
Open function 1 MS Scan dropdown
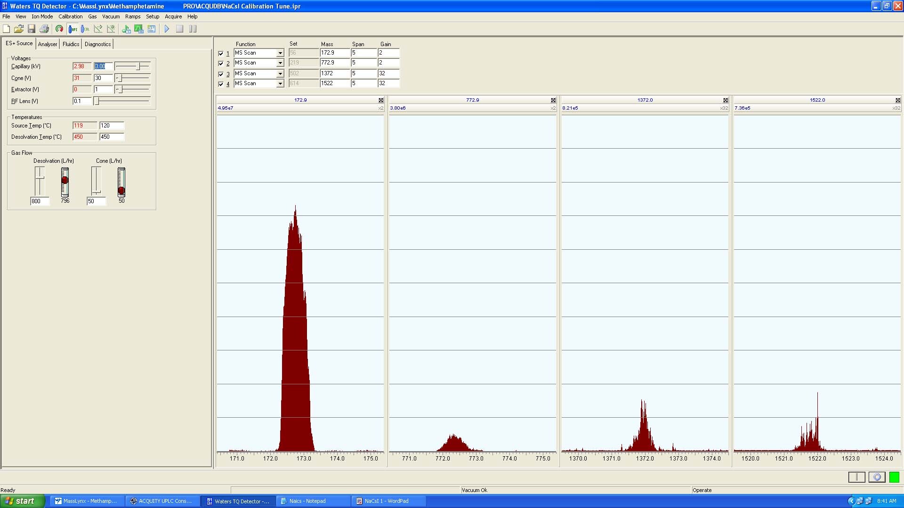point(280,53)
